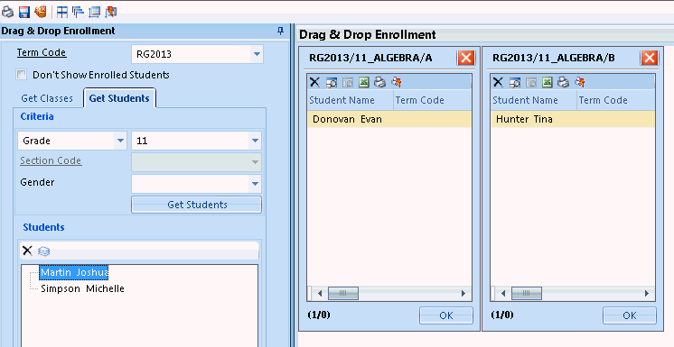Click horizontal scrollbar thumb in ALGEBRA/B panel

(526, 294)
